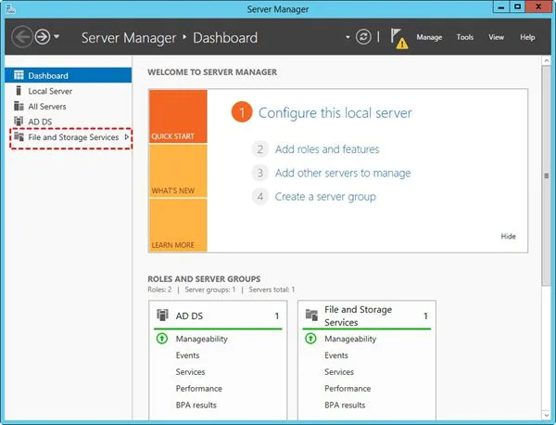Open Manageability in File and Storage Services tile

coord(350,339)
